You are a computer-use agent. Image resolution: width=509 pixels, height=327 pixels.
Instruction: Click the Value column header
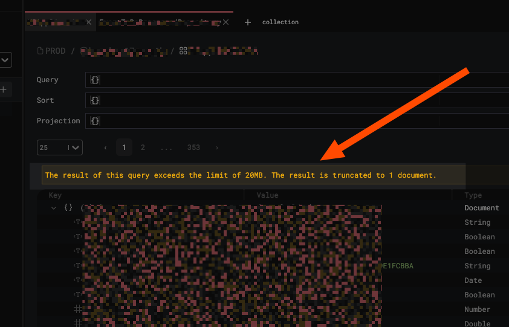(267, 195)
